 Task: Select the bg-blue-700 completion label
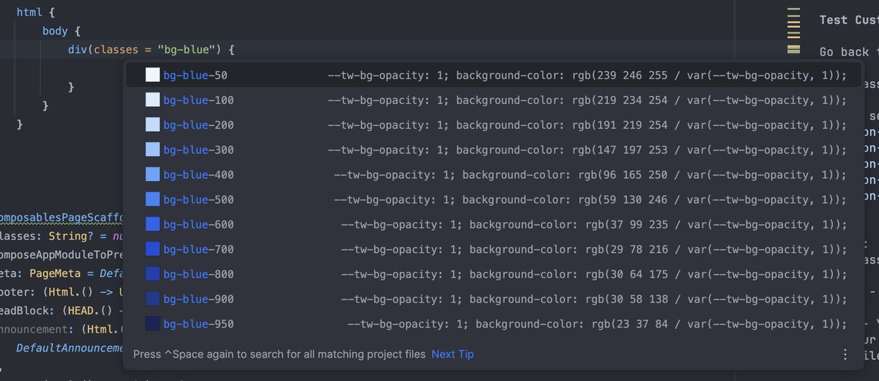(199, 249)
